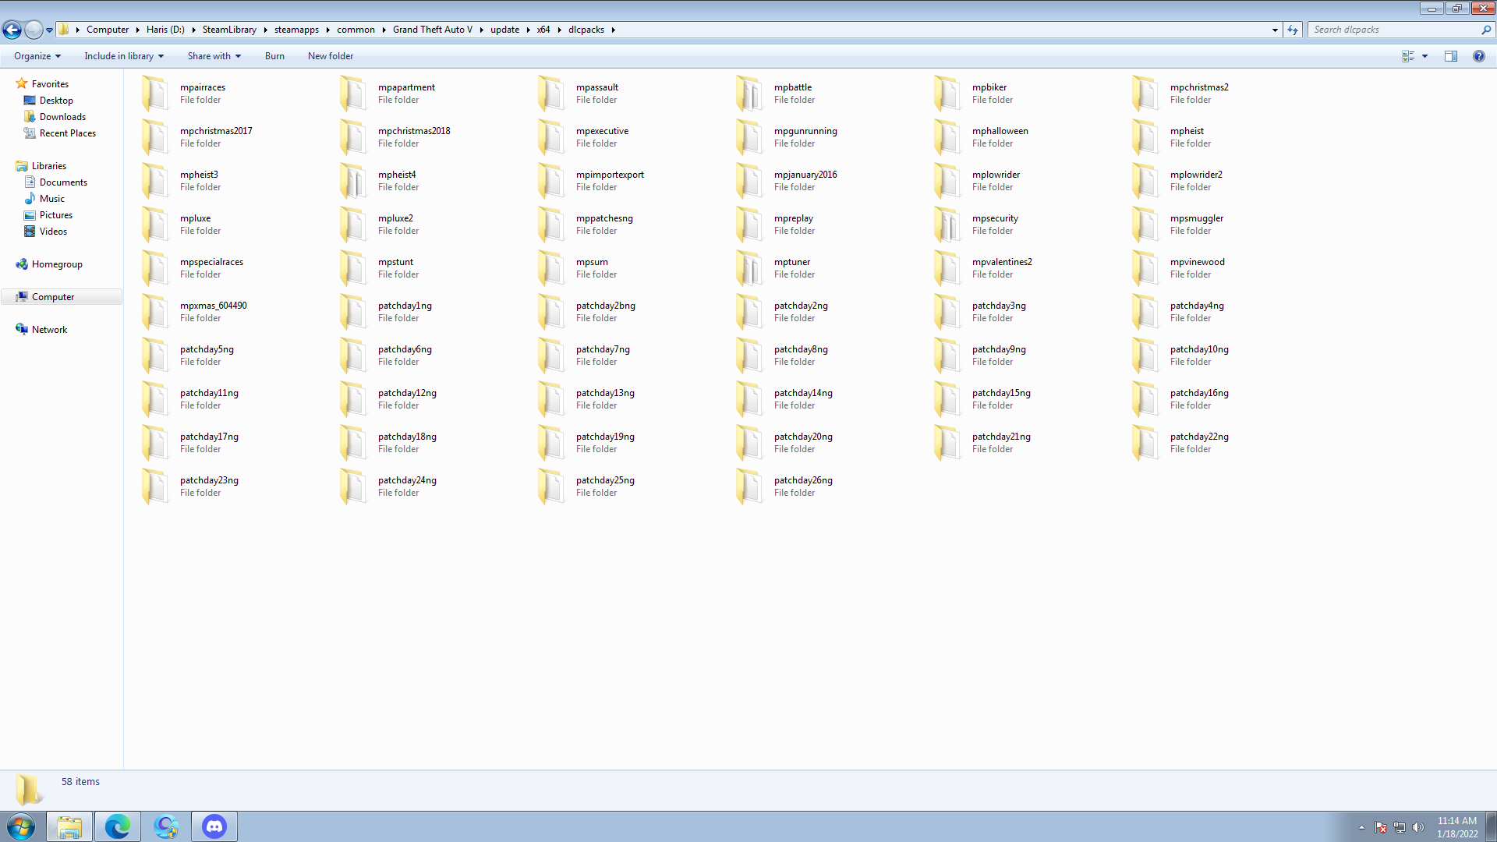Open the Help icon
The image size is (1497, 842).
pos(1478,56)
